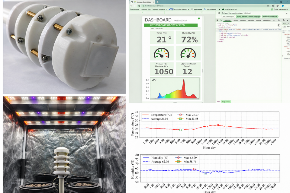Screen dimensions: 290x193
Task: Click the green pin icon on dashboard
Action: (x=199, y=19)
